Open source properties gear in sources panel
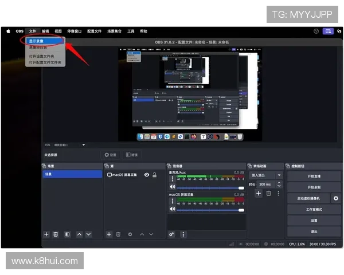 pos(130,234)
